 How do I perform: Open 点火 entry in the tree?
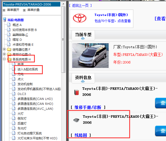tap(21, 79)
